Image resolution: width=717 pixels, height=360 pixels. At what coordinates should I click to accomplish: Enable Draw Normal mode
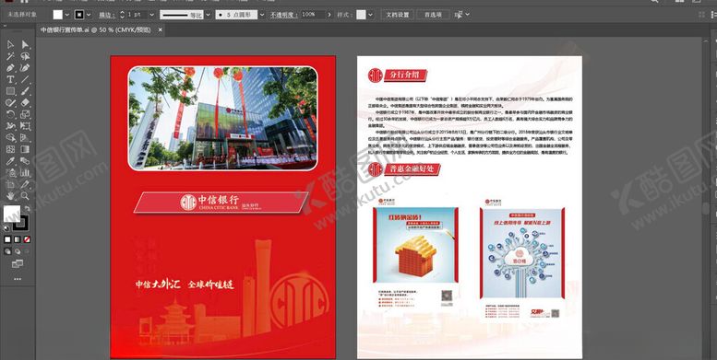(x=7, y=251)
